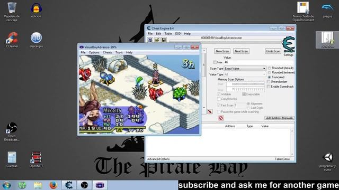Switch to Cheat Engine taskbar icon
339x190 pixels.
click(x=69, y=185)
